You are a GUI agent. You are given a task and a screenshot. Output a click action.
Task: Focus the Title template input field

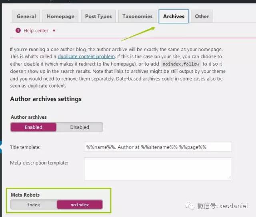click(x=158, y=147)
